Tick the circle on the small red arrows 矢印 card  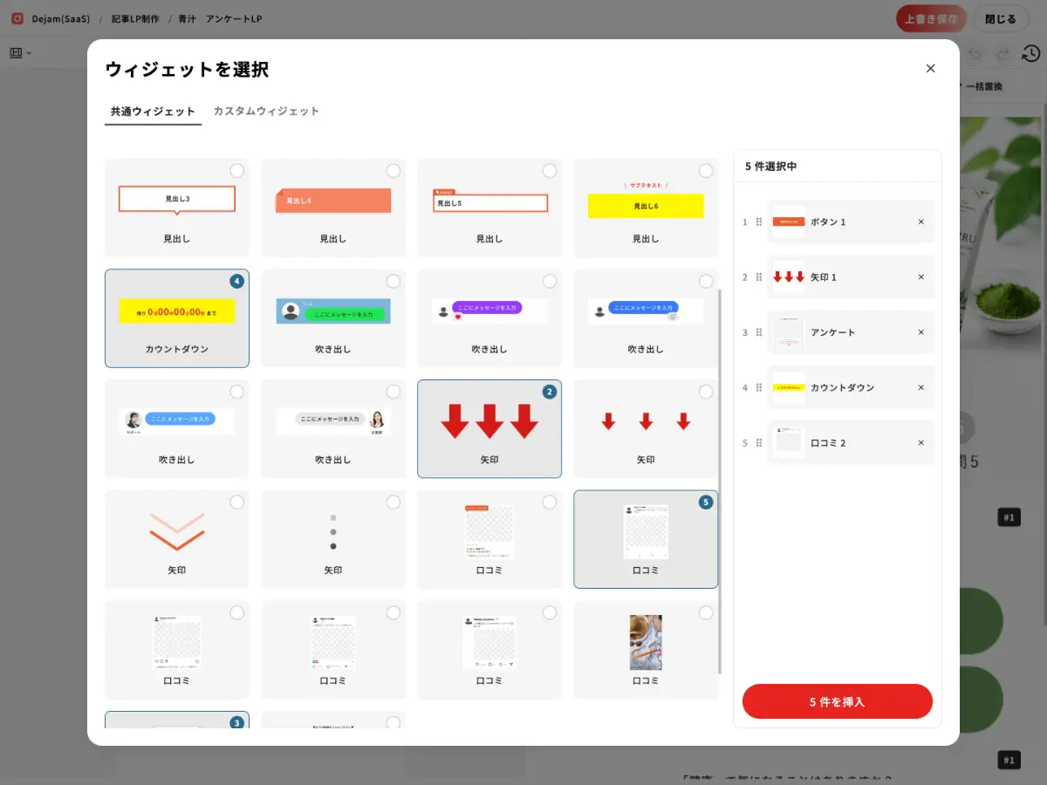click(705, 392)
